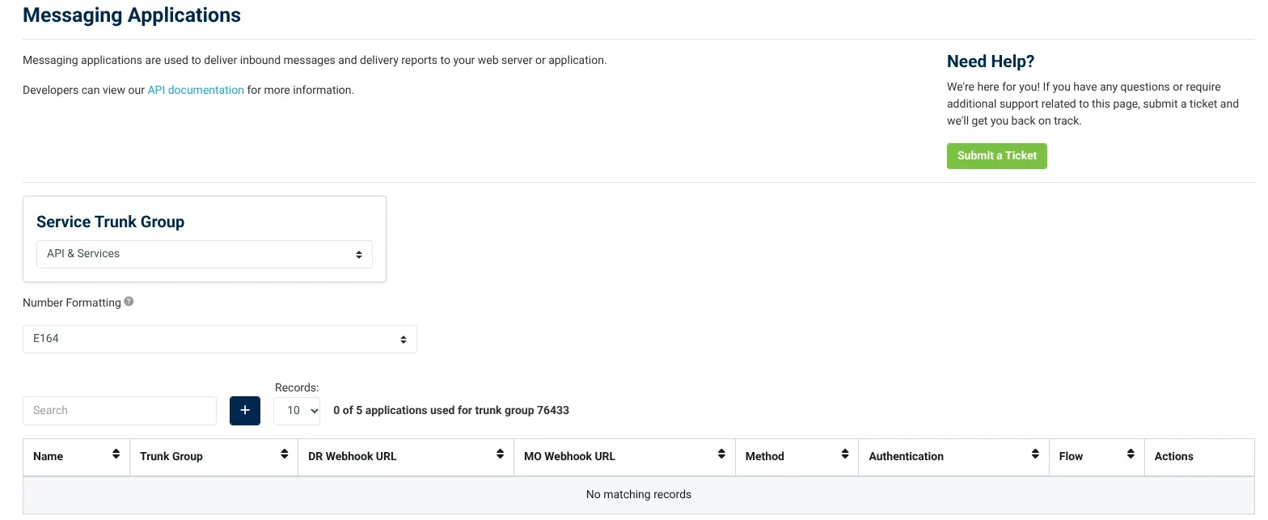Sort table using Authentication column arrows

(x=1034, y=455)
